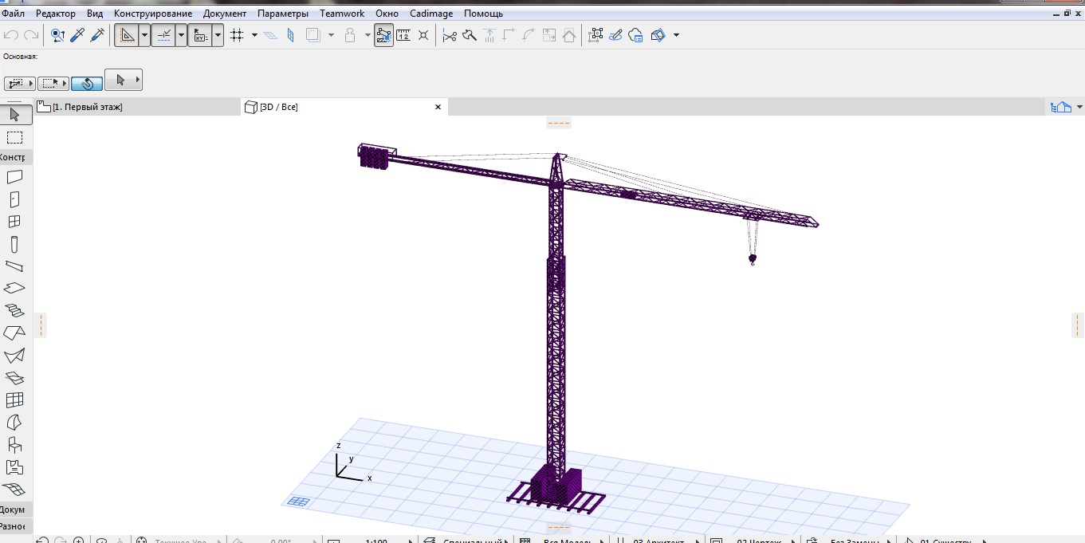Toggle the Snap Guides button
The width and height of the screenshot is (1085, 543).
click(163, 35)
